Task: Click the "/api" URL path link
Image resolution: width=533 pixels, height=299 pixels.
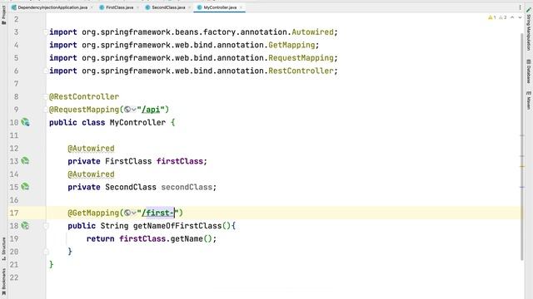Action: click(x=151, y=110)
